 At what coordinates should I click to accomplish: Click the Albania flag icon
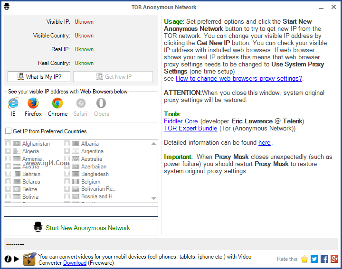tap(76, 144)
